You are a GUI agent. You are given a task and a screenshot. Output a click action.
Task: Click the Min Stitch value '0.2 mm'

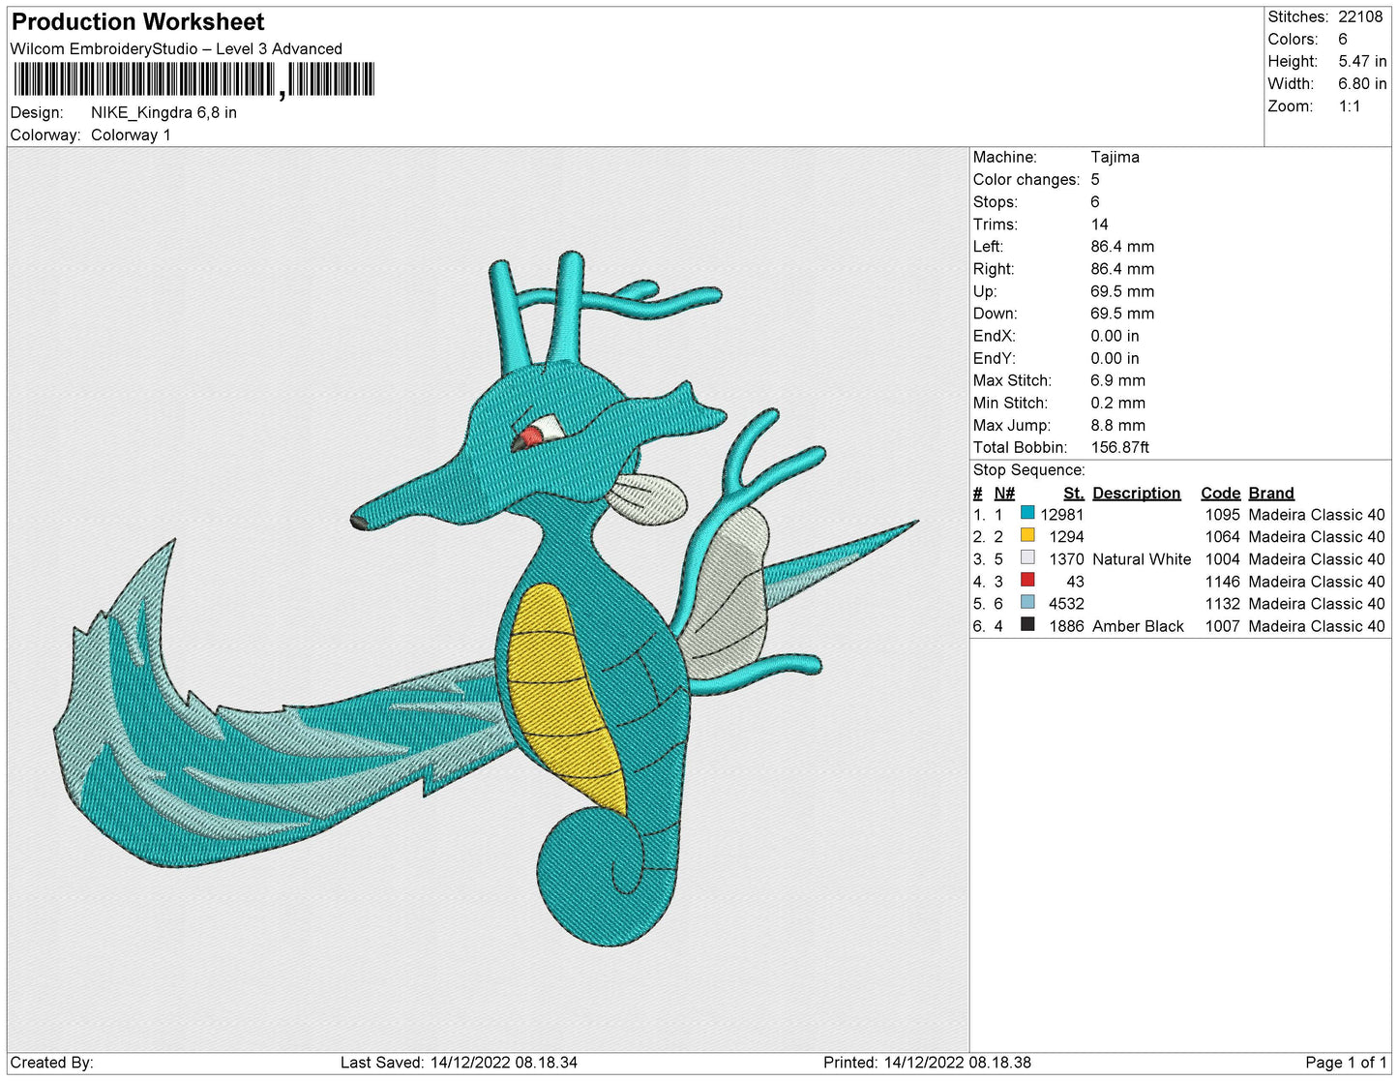point(1117,403)
